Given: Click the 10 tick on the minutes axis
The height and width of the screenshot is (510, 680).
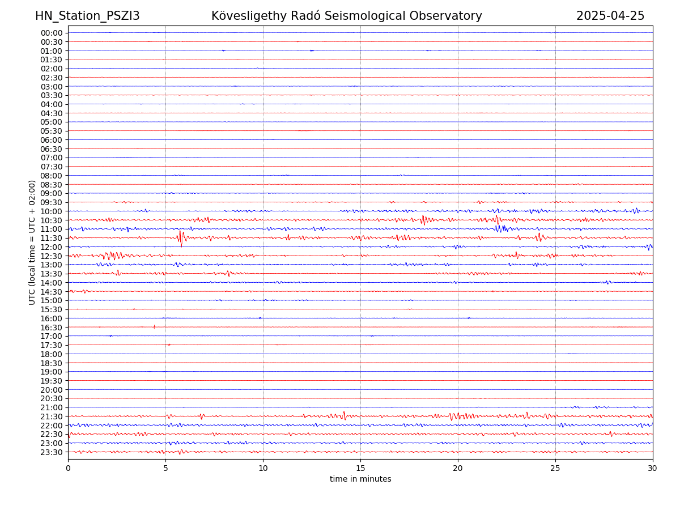Looking at the screenshot, I should coord(263,468).
